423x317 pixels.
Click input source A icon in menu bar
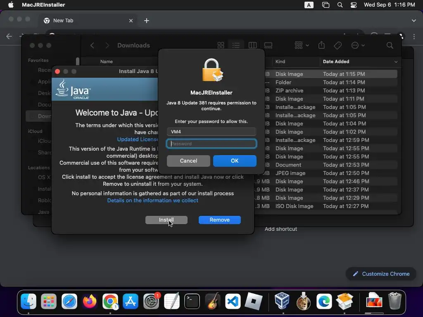pyautogui.click(x=309, y=5)
